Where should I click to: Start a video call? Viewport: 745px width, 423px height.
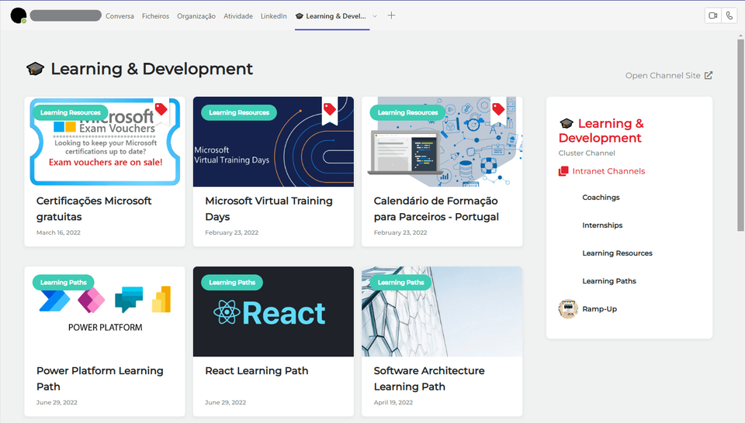(712, 15)
